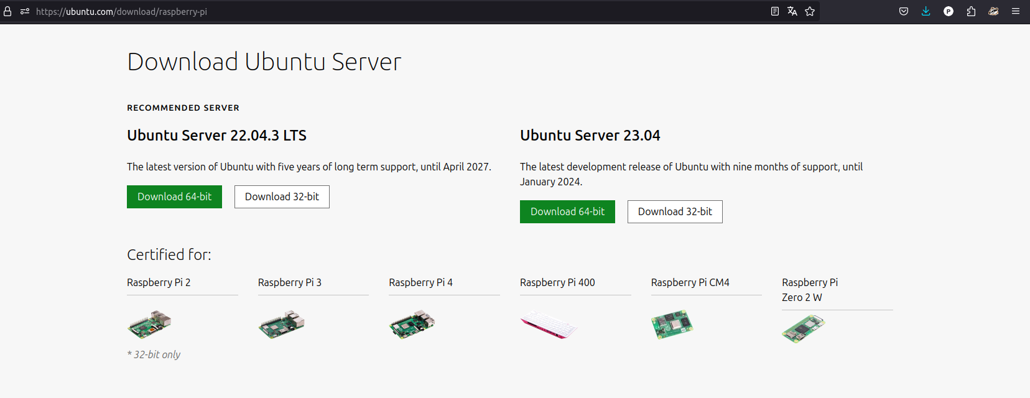The width and height of the screenshot is (1030, 398).
Task: Click the round P extension icon
Action: (948, 11)
